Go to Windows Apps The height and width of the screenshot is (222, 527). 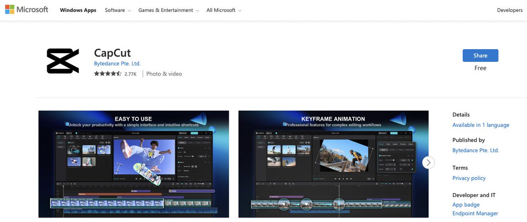point(78,10)
